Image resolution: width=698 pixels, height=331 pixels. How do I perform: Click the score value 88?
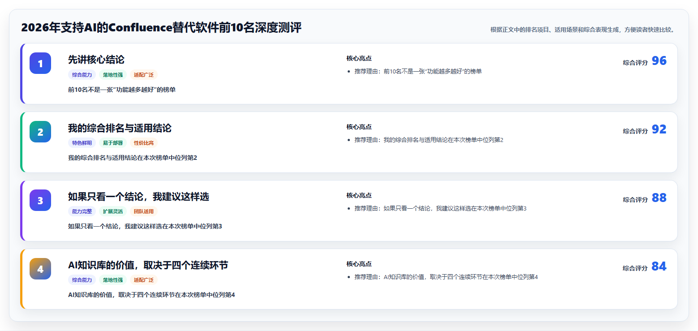[659, 198]
